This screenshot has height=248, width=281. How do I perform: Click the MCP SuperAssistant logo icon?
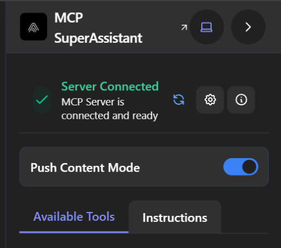pyautogui.click(x=33, y=27)
